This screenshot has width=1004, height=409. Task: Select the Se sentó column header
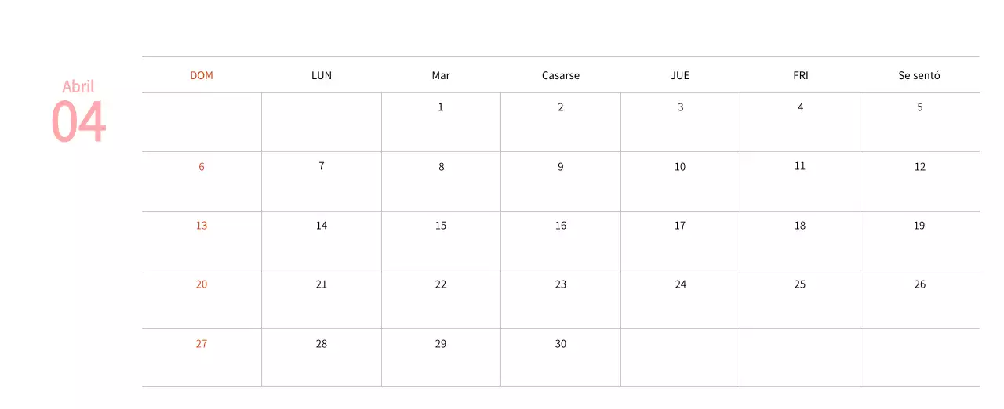[919, 75]
